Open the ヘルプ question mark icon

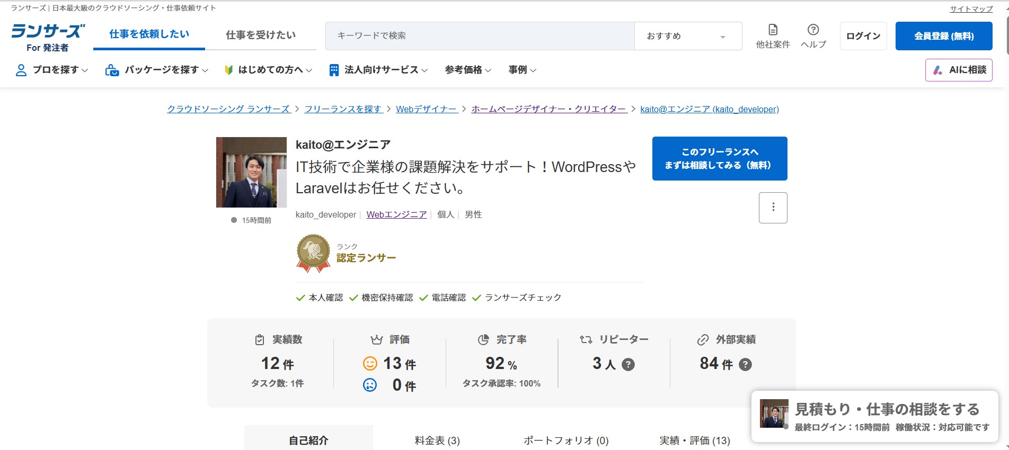pos(813,30)
